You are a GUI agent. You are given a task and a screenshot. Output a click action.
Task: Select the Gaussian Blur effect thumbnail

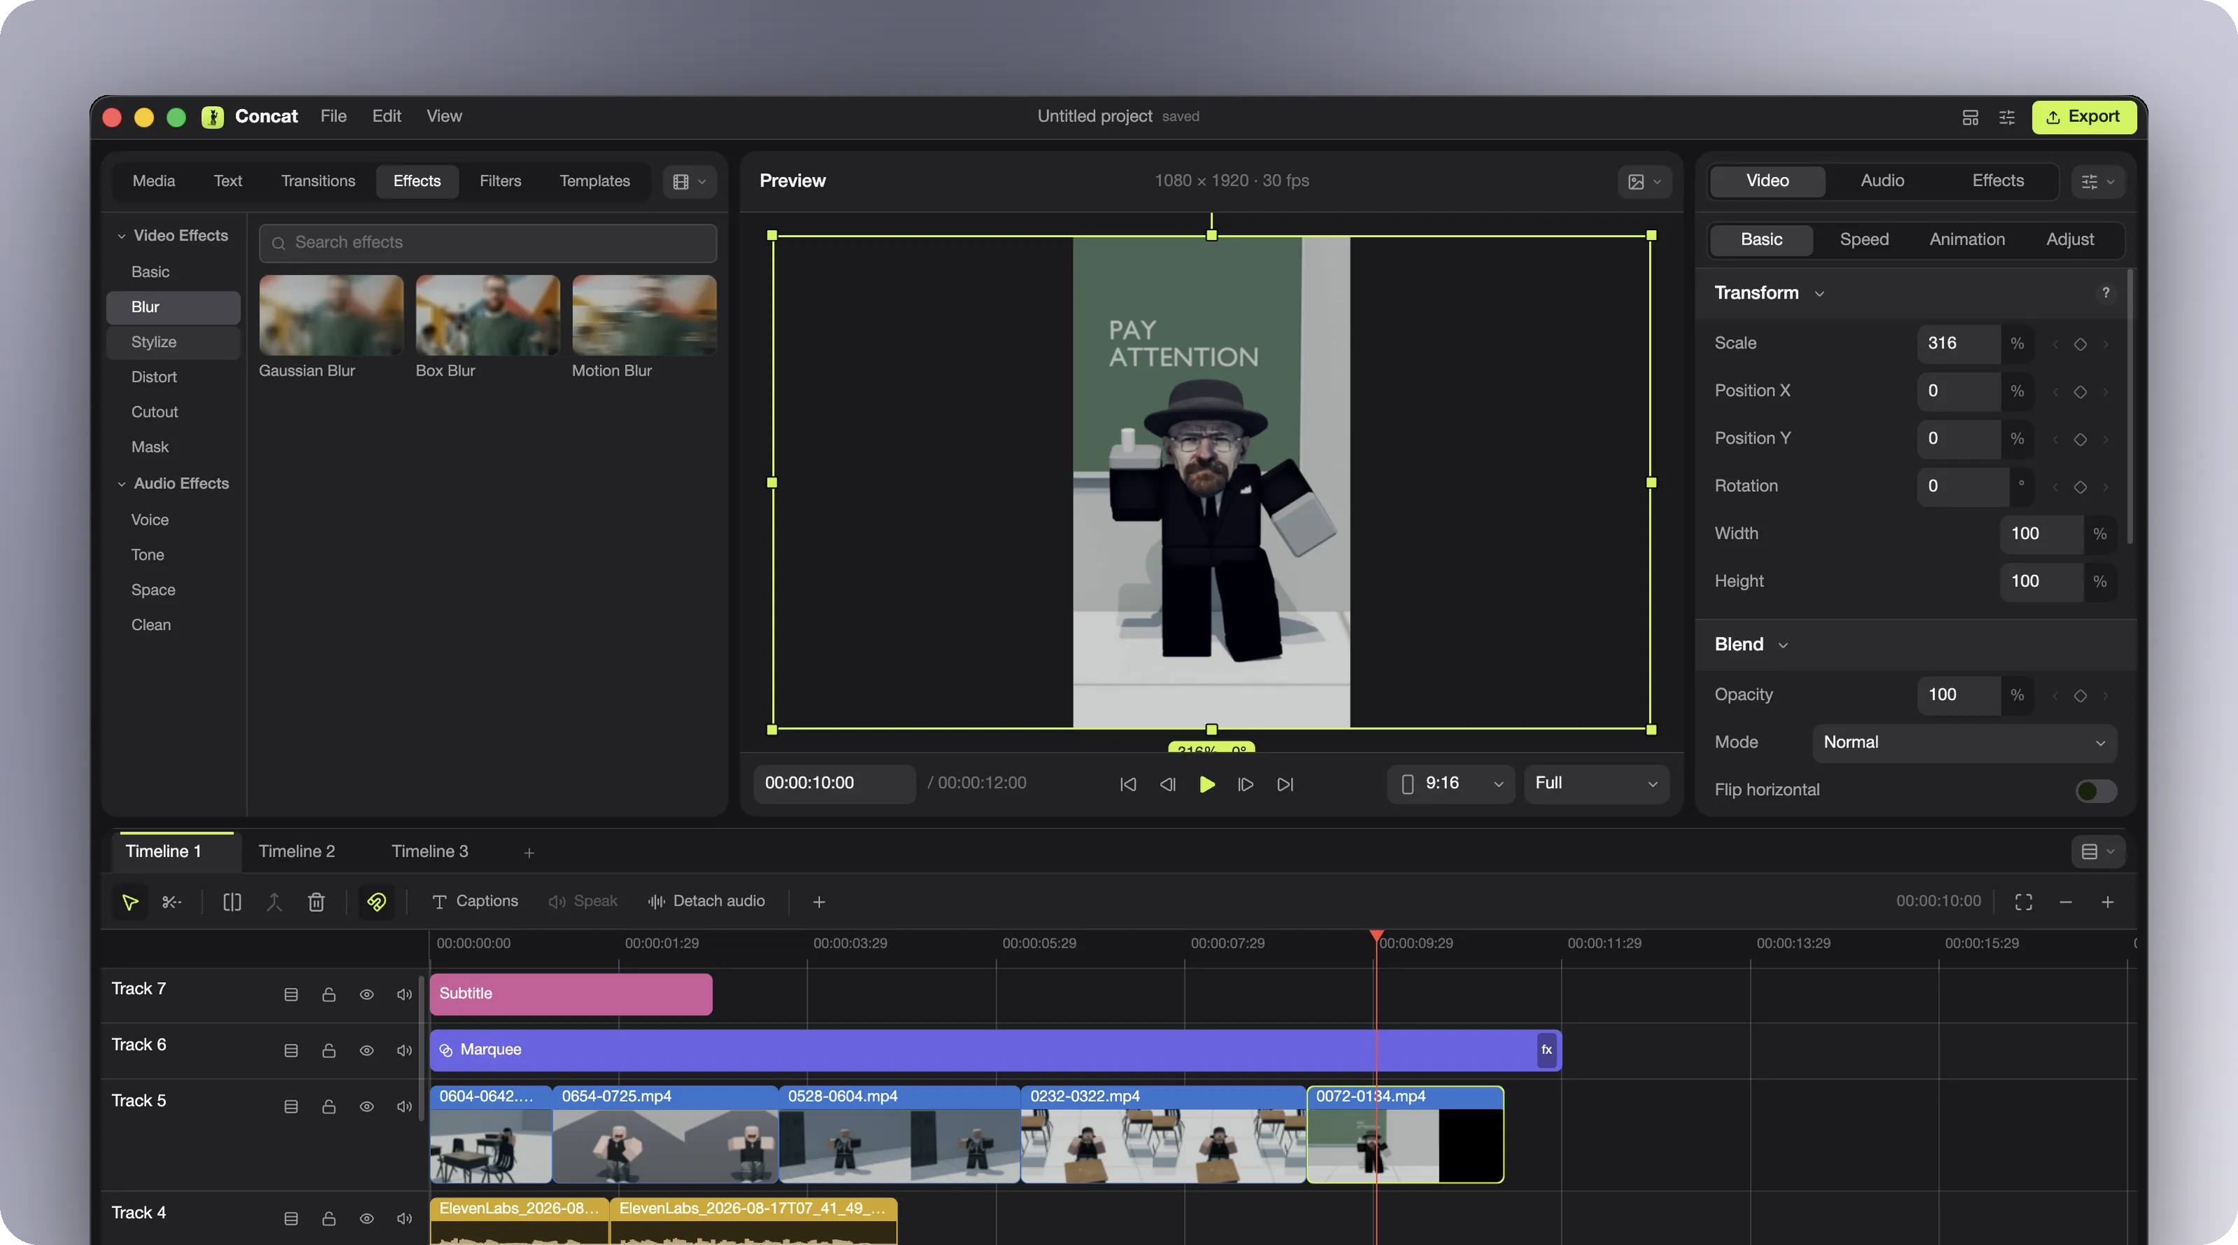[331, 315]
